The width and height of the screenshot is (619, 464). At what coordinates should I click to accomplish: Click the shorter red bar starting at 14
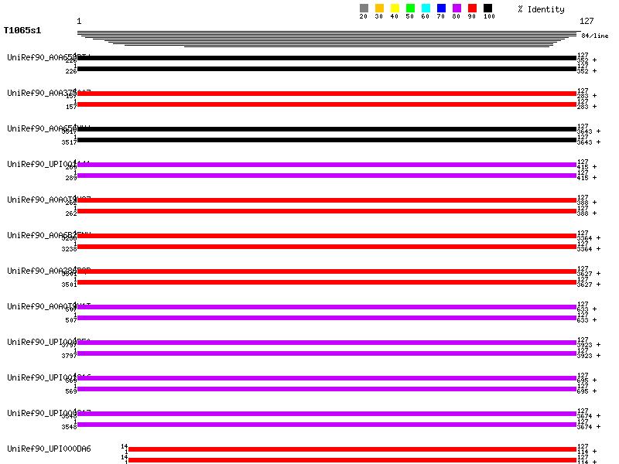(352, 449)
